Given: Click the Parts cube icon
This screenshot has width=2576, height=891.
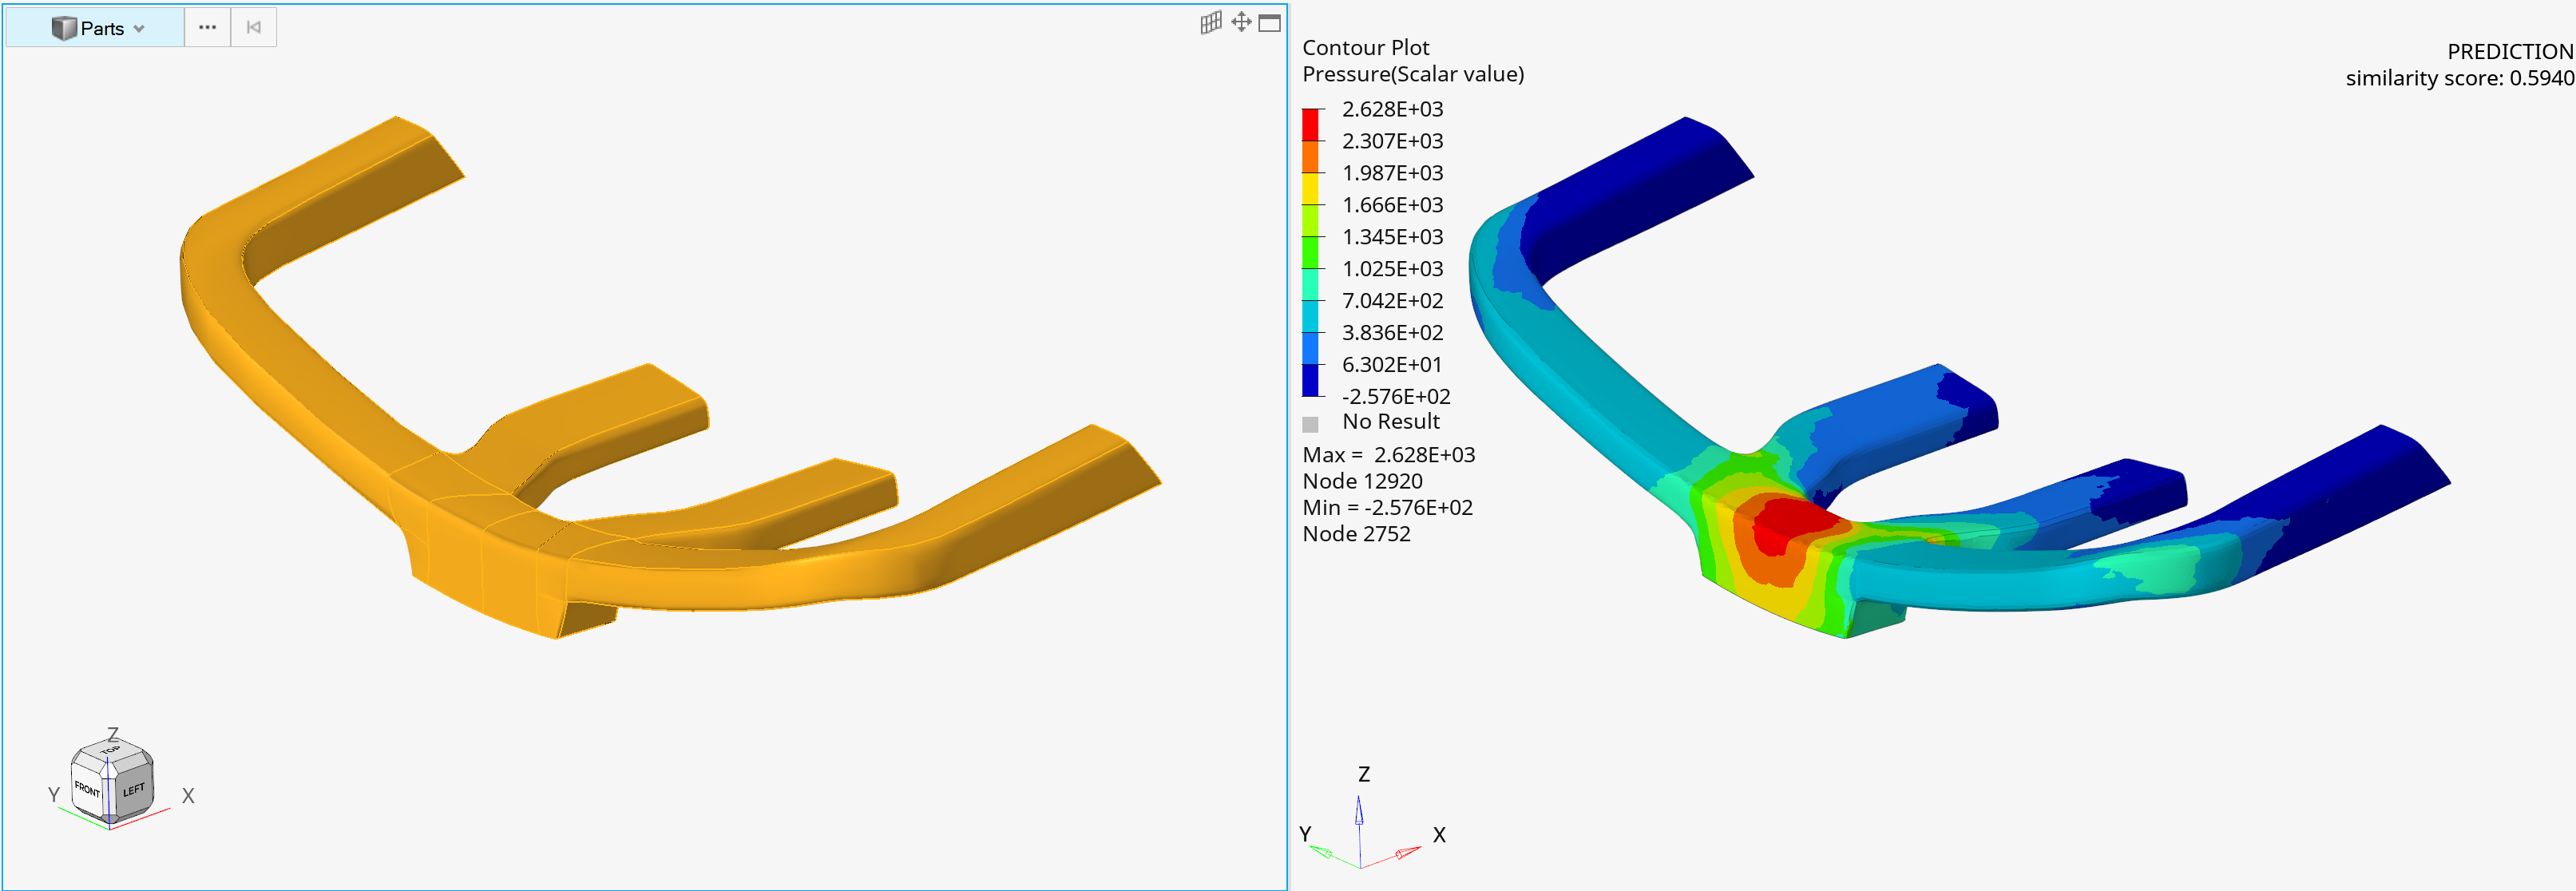Looking at the screenshot, I should [x=64, y=28].
